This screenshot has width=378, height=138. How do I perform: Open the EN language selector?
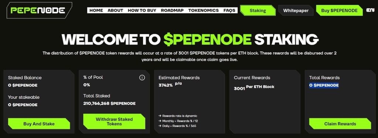(x=370, y=10)
